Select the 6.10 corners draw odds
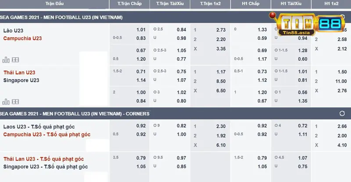This screenshot has height=182, width=351. pyautogui.click(x=221, y=145)
